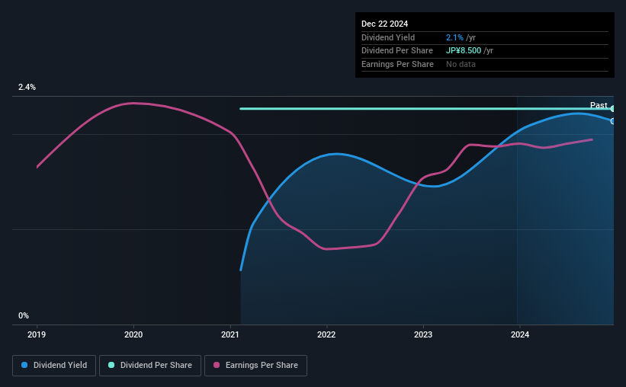Select the 2020 x-axis label

click(133, 334)
